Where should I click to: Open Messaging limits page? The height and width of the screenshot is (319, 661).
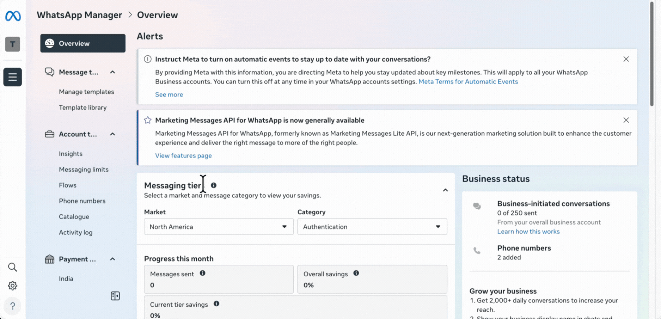(x=84, y=170)
